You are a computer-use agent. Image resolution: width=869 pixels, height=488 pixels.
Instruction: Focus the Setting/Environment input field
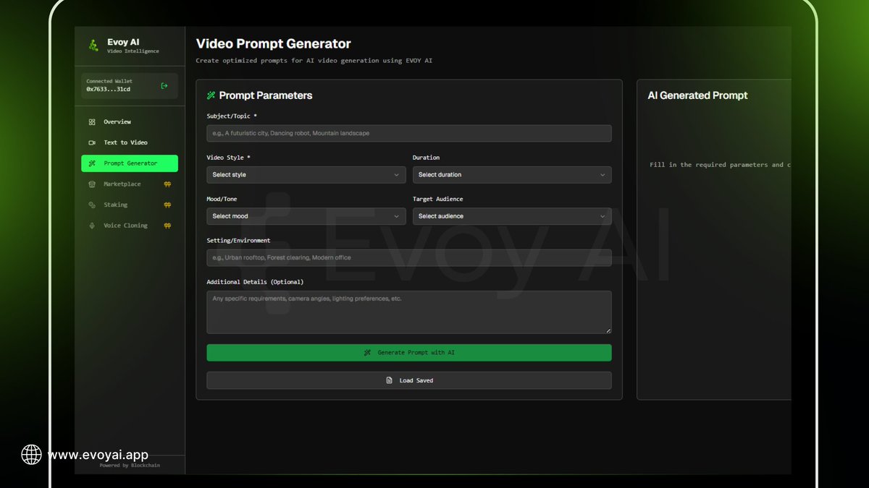click(x=409, y=257)
